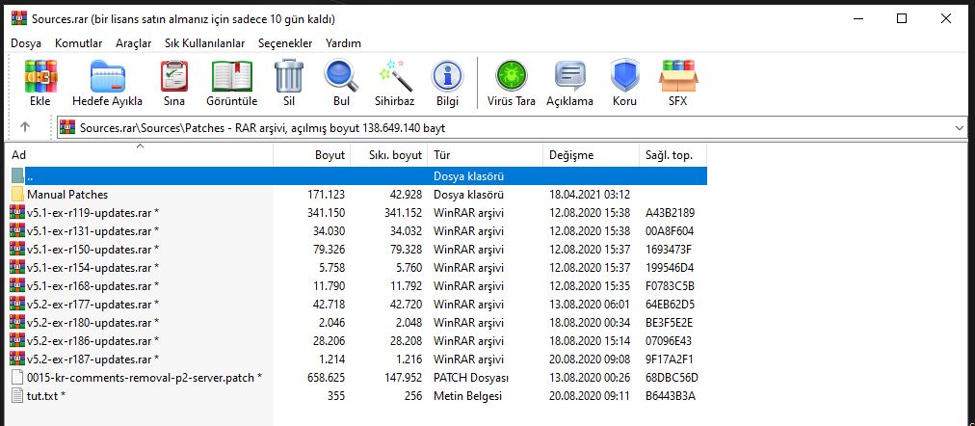Click Metin Belgesi type cell
The height and width of the screenshot is (426, 975).
click(x=467, y=395)
